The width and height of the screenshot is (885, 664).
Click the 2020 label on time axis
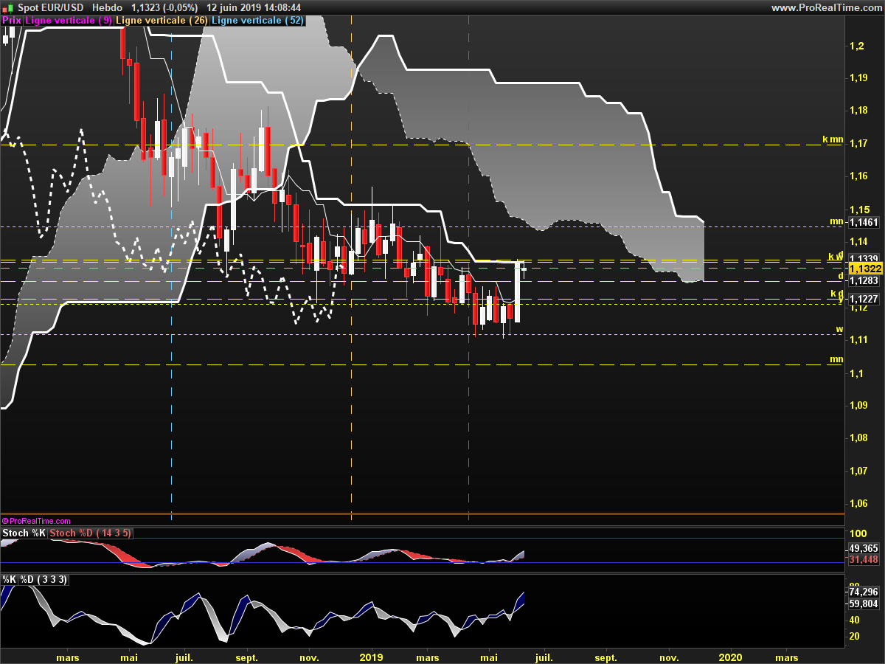coord(731,657)
